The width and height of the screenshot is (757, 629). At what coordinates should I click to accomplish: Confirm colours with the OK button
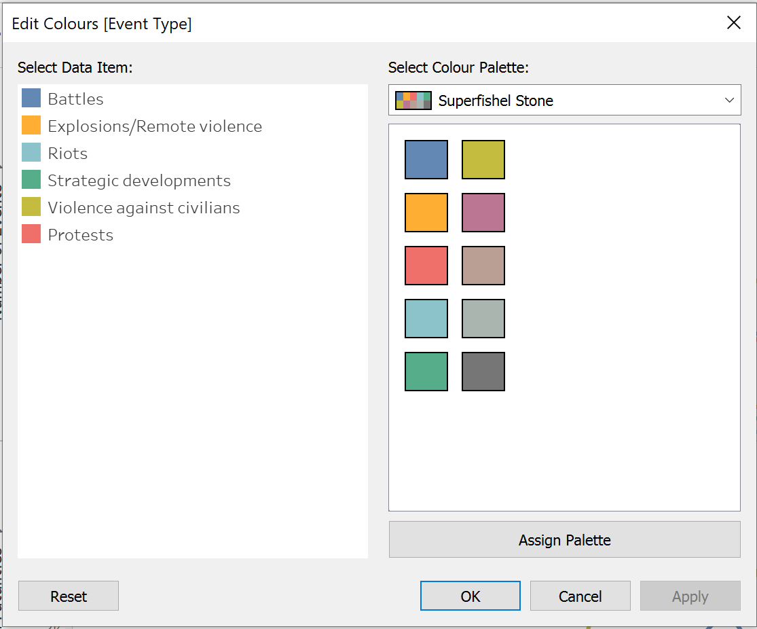tap(470, 596)
